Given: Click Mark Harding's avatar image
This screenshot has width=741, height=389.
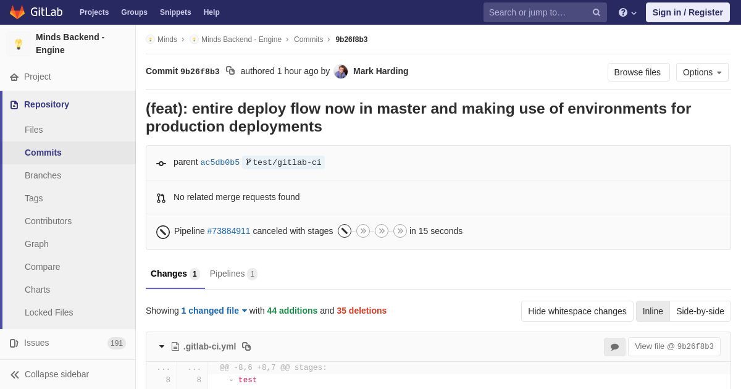Looking at the screenshot, I should (341, 72).
